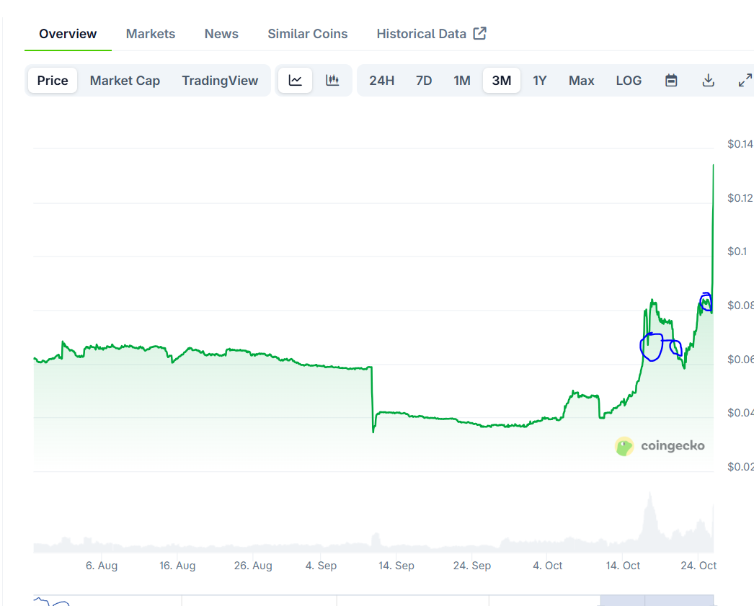Screen dimensions: 754x606
Task: Set time range to 1M
Action: pos(461,80)
